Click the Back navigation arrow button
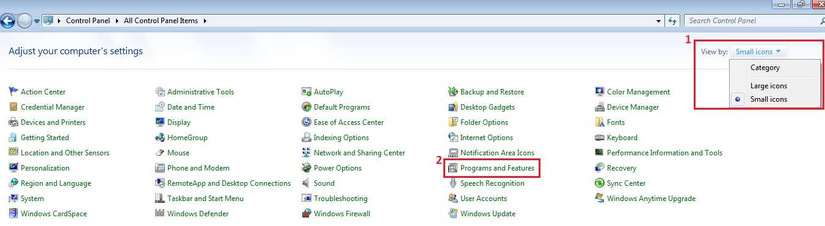The image size is (825, 226). 8,21
